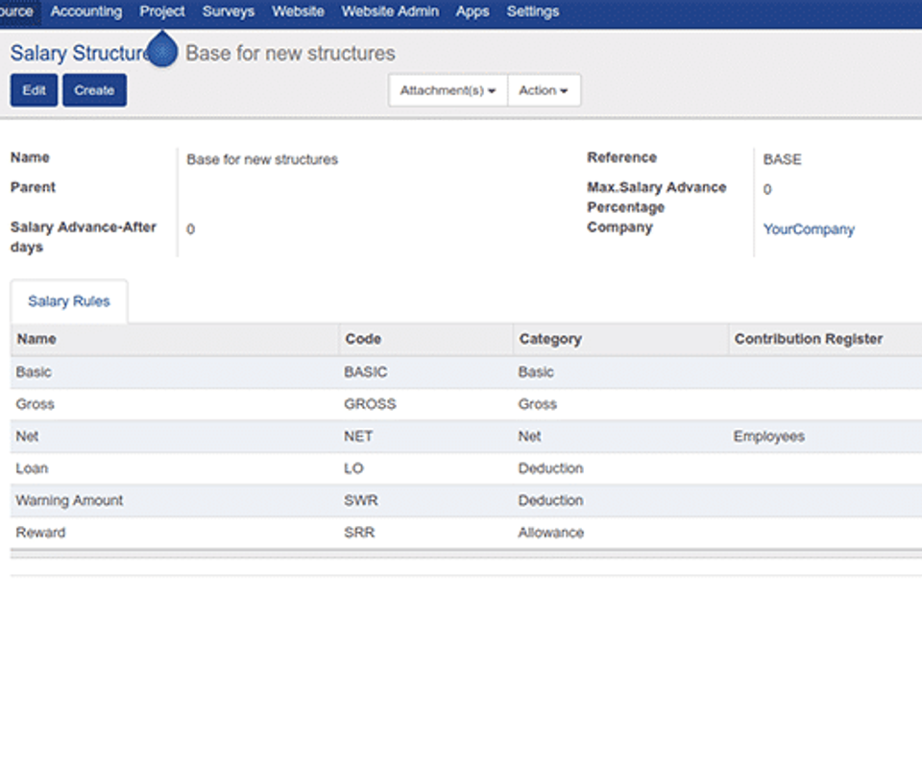The width and height of the screenshot is (922, 765).
Task: Sort by the Code column header
Action: [x=363, y=339]
